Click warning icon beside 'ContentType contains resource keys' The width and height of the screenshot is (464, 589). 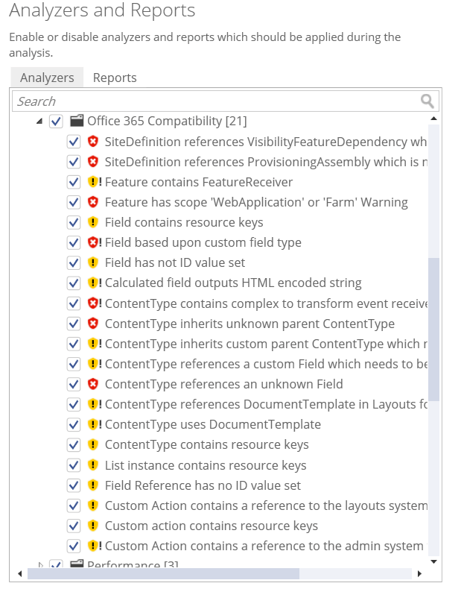[92, 445]
